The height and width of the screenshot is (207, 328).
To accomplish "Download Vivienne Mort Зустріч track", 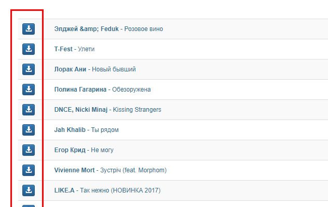I will pyautogui.click(x=29, y=170).
